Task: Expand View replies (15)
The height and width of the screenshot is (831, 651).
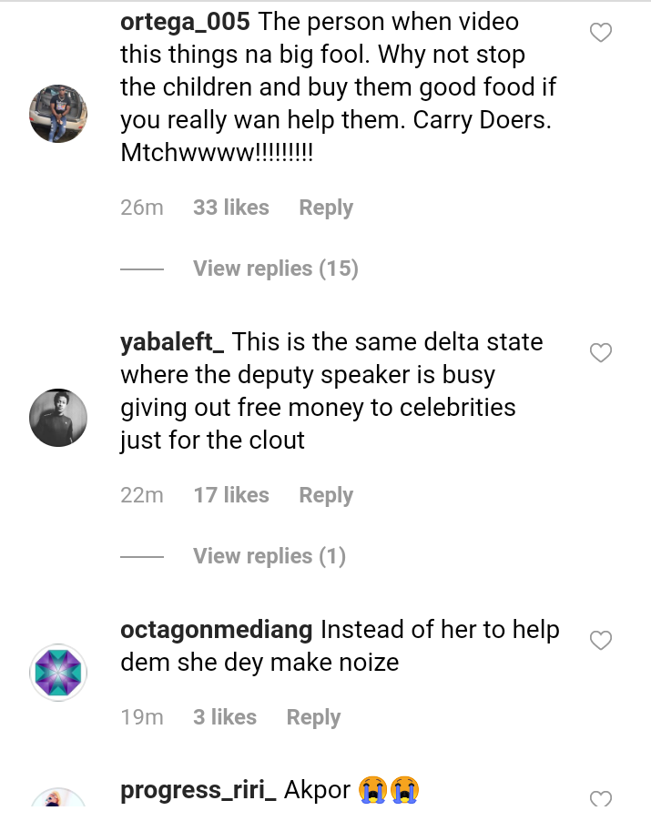Action: click(275, 269)
